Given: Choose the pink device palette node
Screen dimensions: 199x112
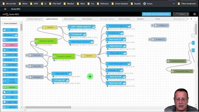Looking at the screenshot, I should point(10,45).
